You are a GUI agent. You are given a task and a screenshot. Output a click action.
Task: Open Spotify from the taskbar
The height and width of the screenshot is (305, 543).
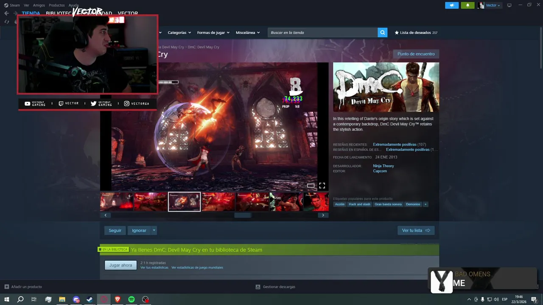(132, 299)
